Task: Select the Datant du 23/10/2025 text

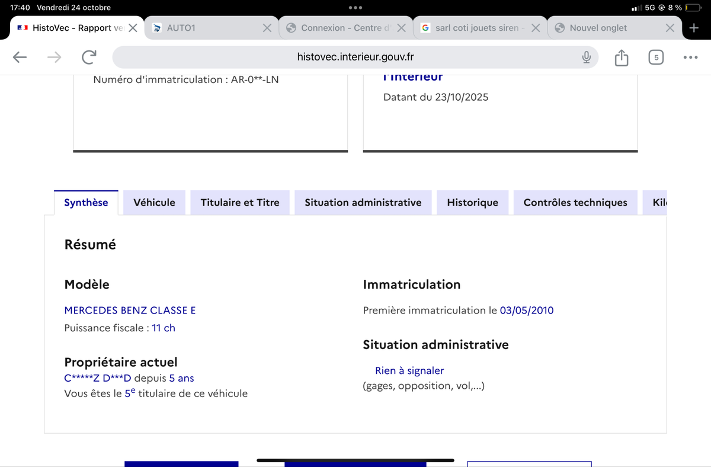Action: click(x=436, y=97)
